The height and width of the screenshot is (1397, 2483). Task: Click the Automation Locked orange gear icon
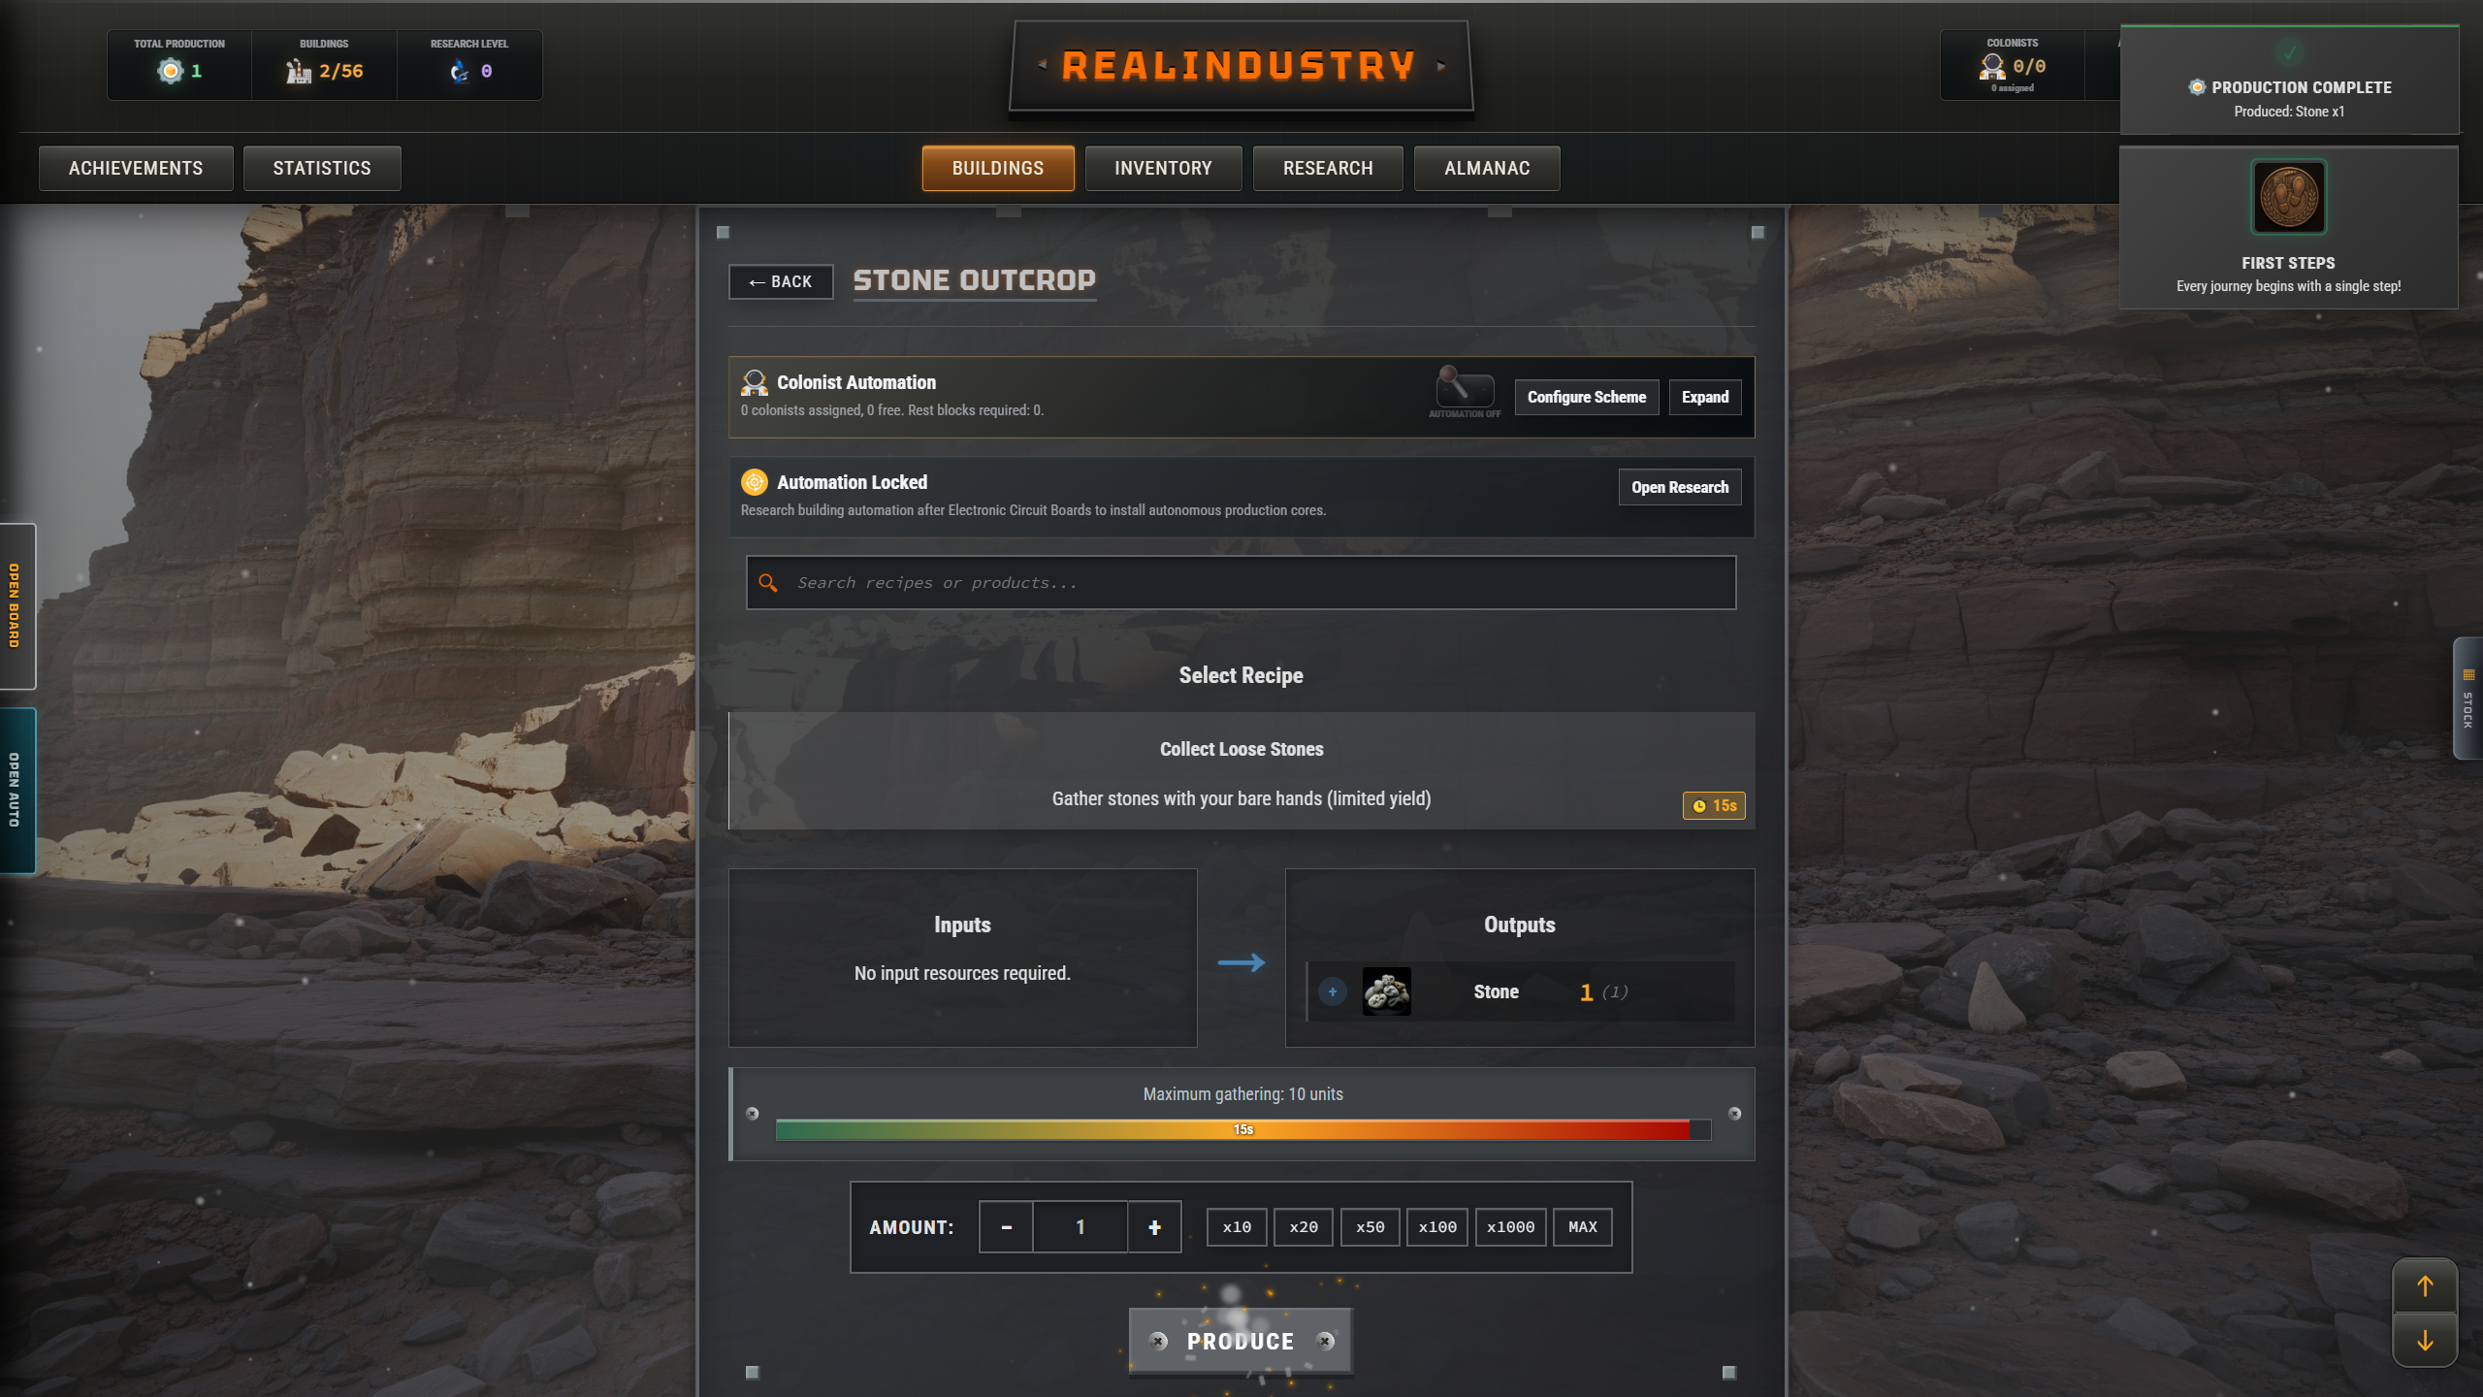754,482
